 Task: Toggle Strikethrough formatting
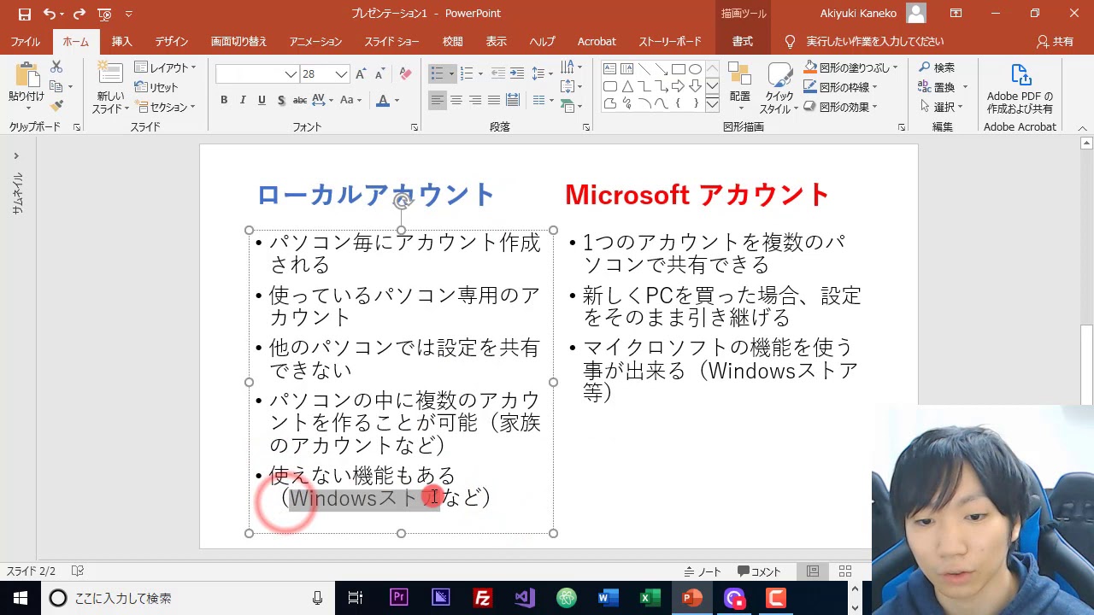(x=300, y=100)
